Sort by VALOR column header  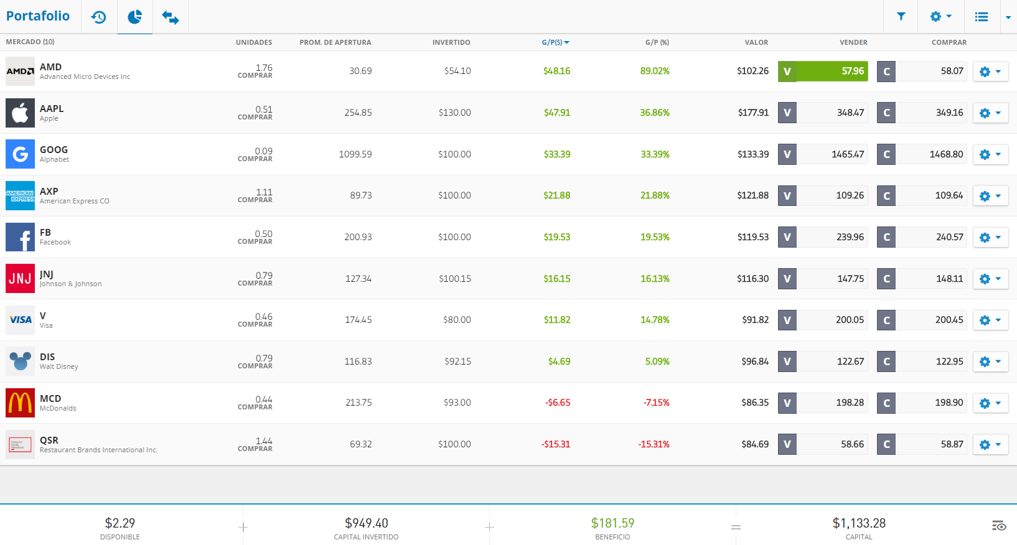point(756,42)
